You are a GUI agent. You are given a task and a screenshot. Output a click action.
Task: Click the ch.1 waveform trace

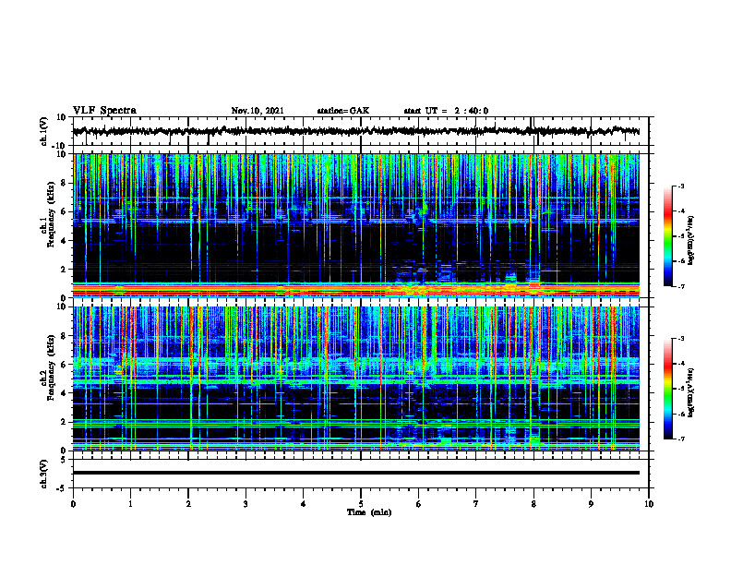click(x=355, y=131)
